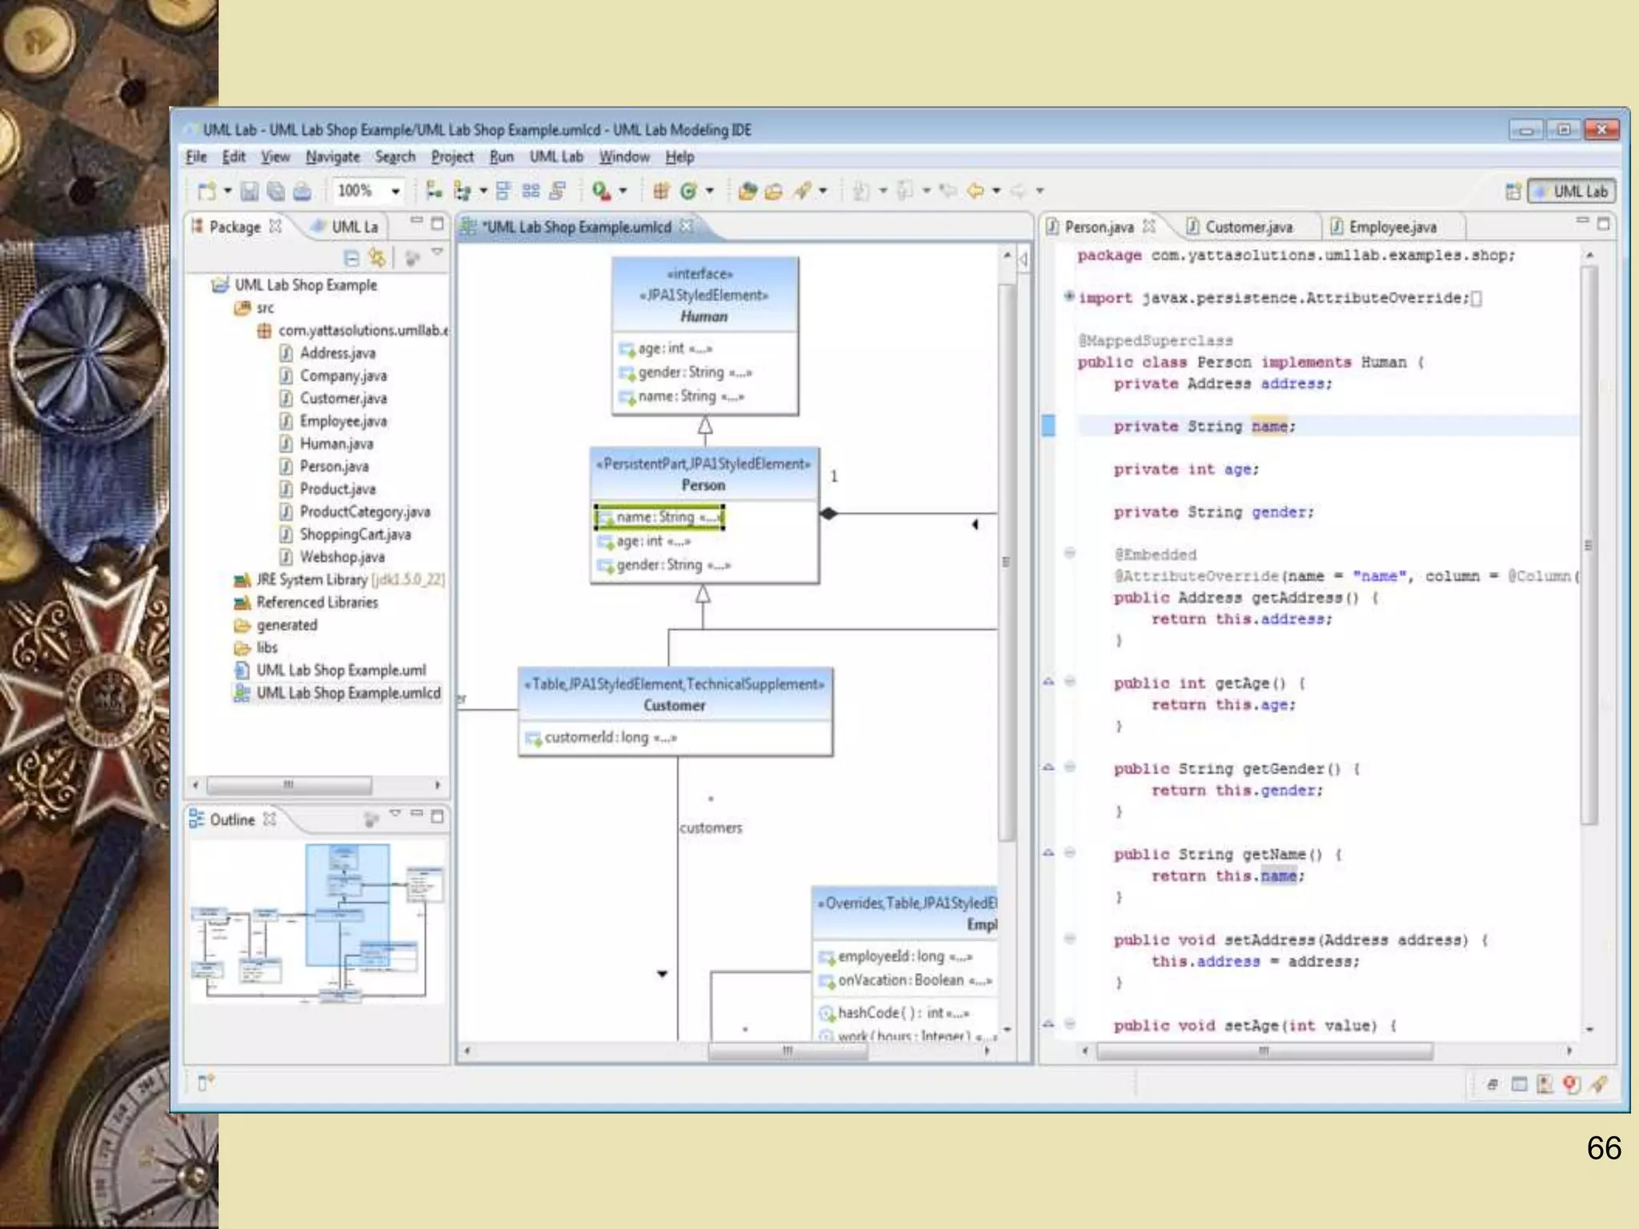Click the New Java Class toolbar icon
1639x1229 pixels.
pos(688,191)
